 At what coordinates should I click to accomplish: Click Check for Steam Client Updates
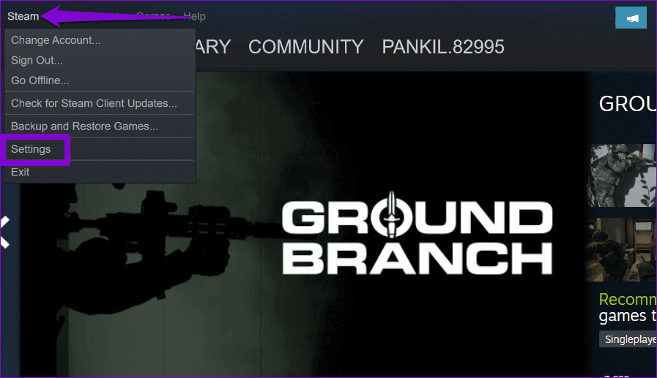[100, 103]
